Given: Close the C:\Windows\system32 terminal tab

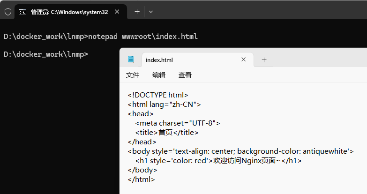Looking at the screenshot, I should point(117,12).
